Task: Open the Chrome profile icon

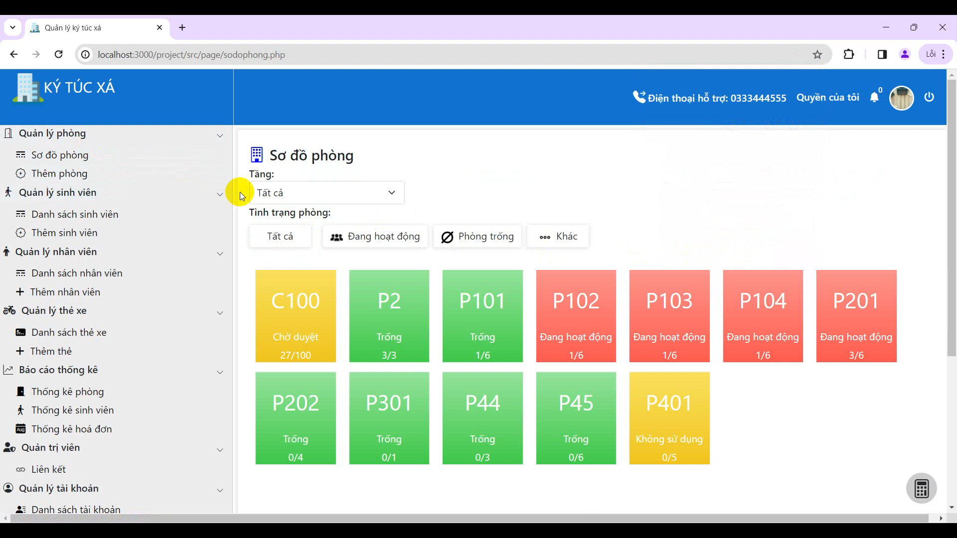Action: (905, 55)
